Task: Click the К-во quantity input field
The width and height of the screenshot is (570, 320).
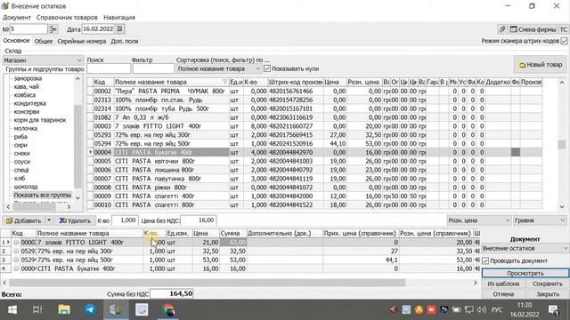Action: (x=125, y=220)
